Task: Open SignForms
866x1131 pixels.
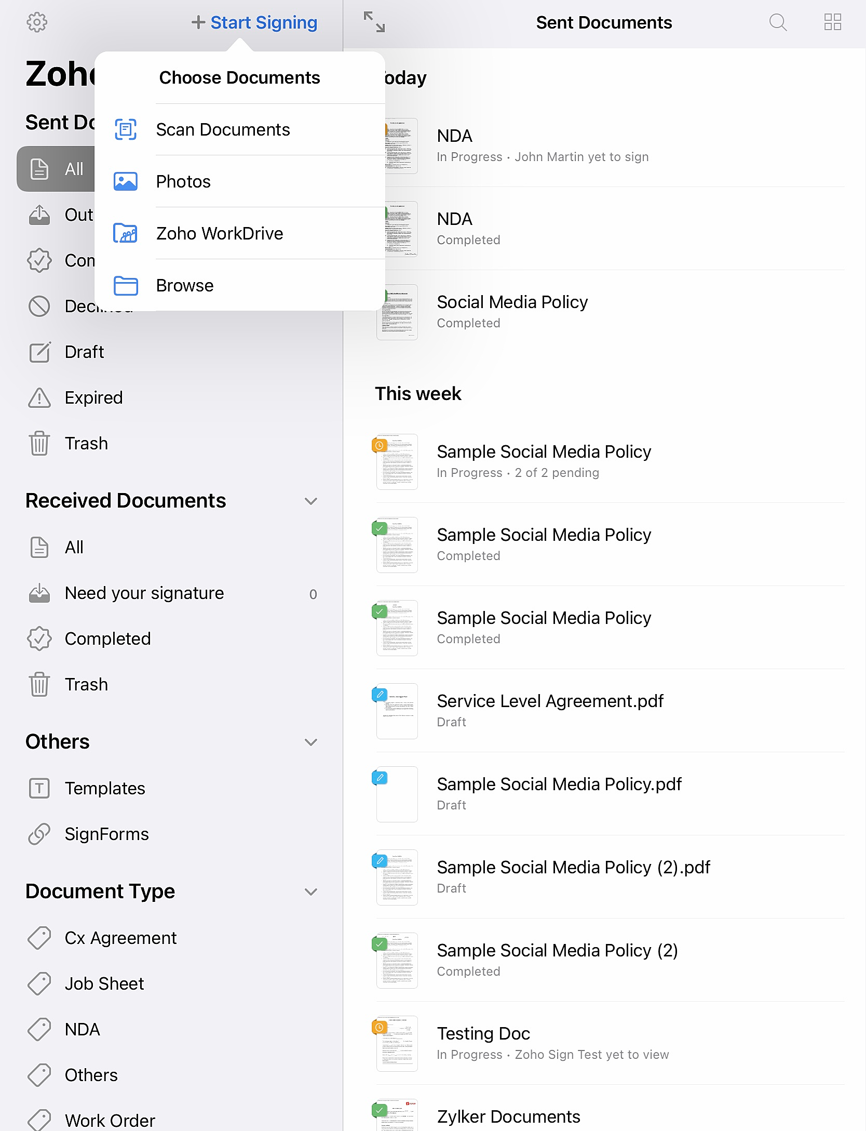Action: (x=171, y=834)
